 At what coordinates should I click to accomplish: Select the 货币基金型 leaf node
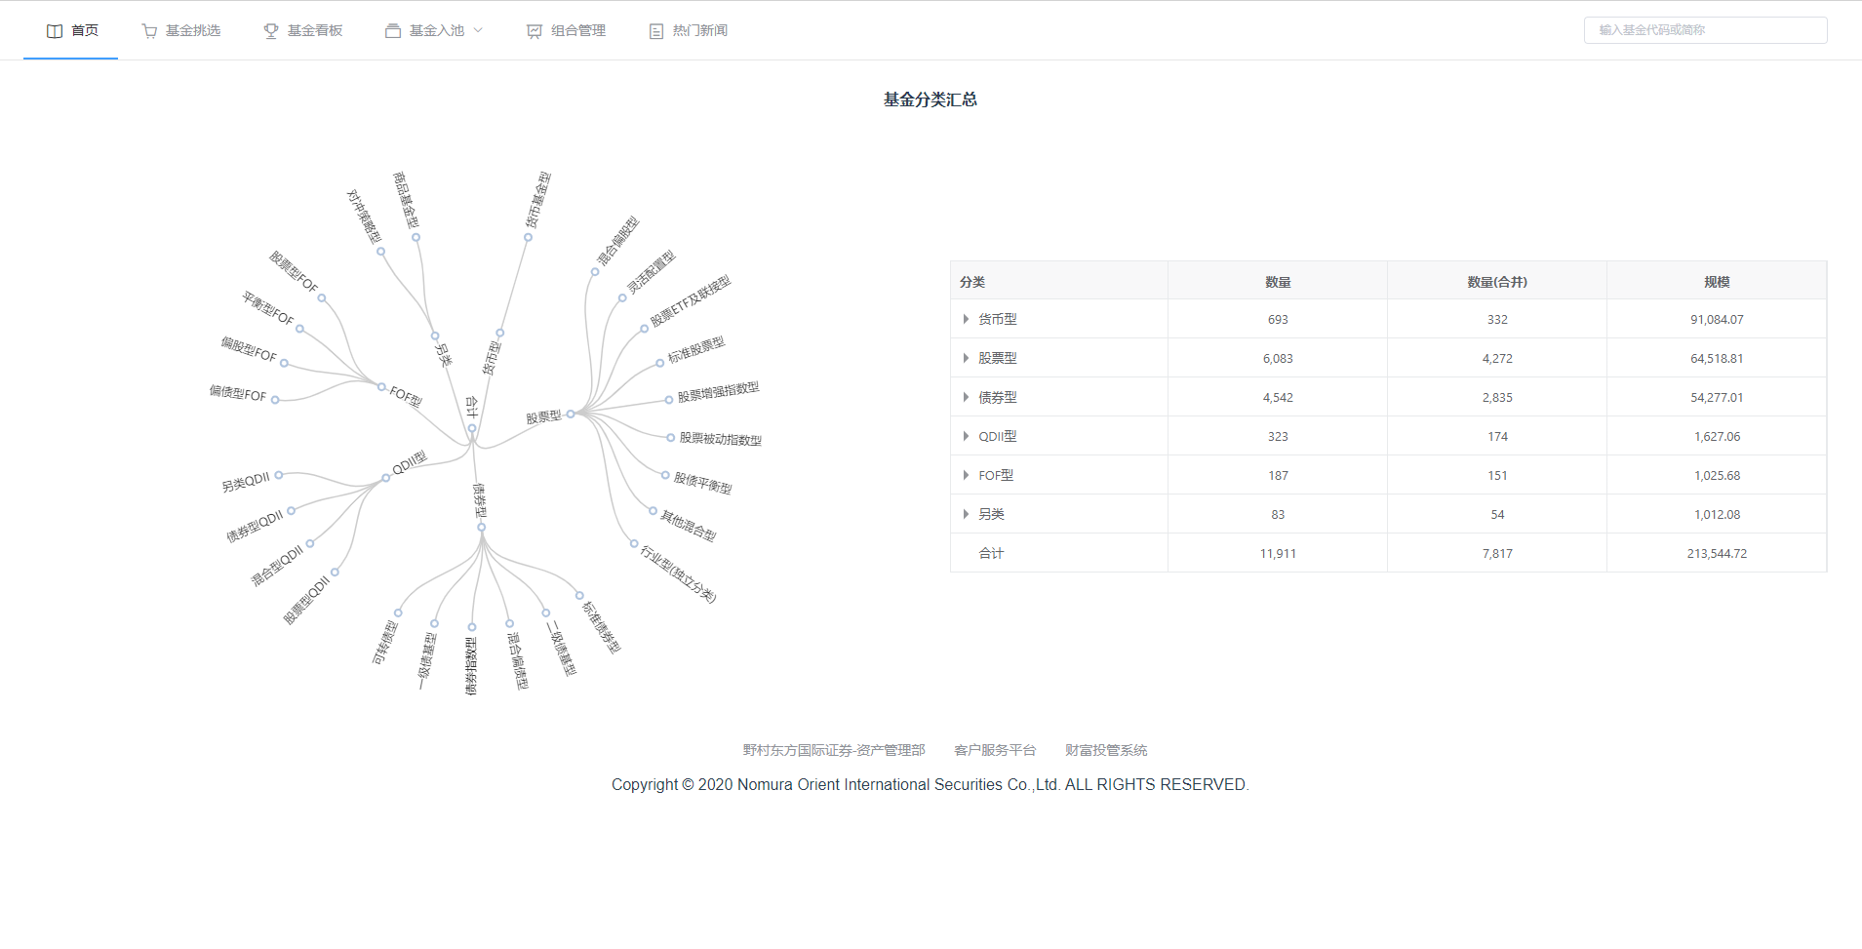[528, 237]
